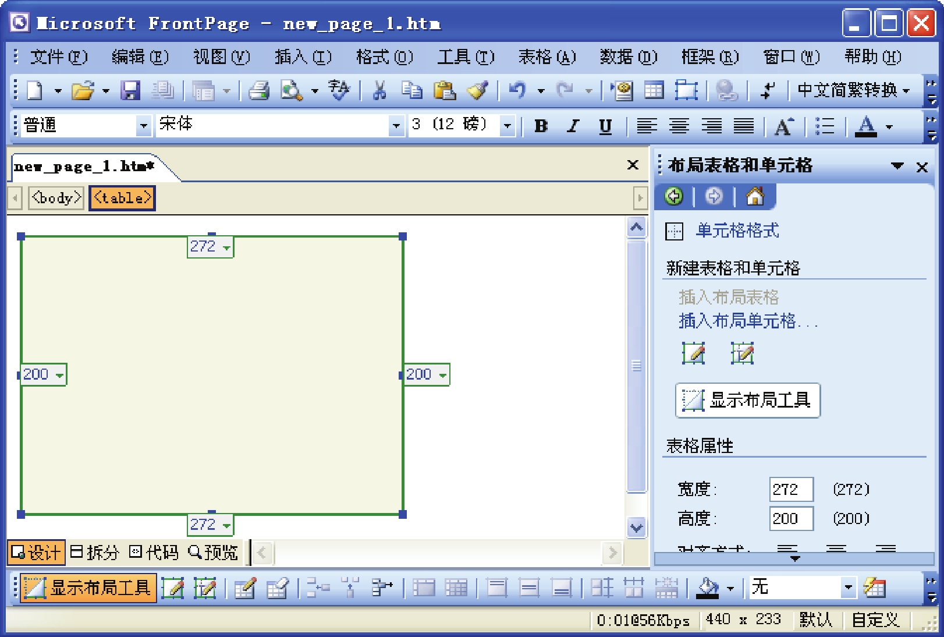Image resolution: width=944 pixels, height=637 pixels.
Task: Click the Web Component icon
Action: pos(622,90)
